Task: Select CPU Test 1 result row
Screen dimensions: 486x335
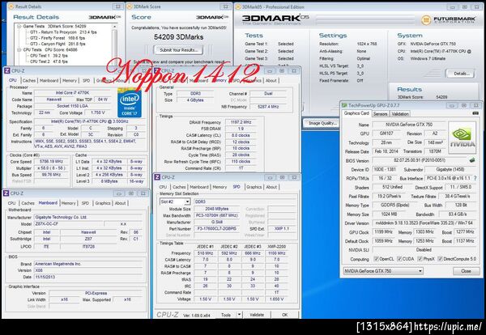Action: pyautogui.click(x=49, y=56)
